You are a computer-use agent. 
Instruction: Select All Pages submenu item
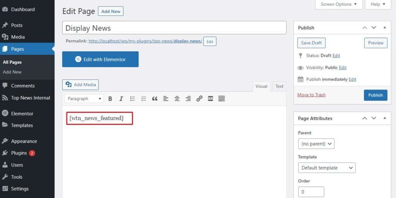12,62
